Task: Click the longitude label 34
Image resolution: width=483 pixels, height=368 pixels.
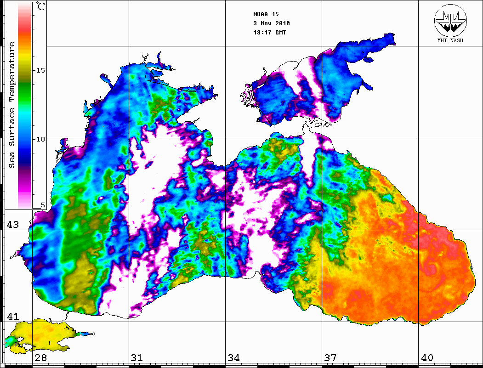Action: point(233,358)
